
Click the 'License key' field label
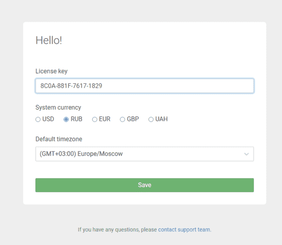51,71
